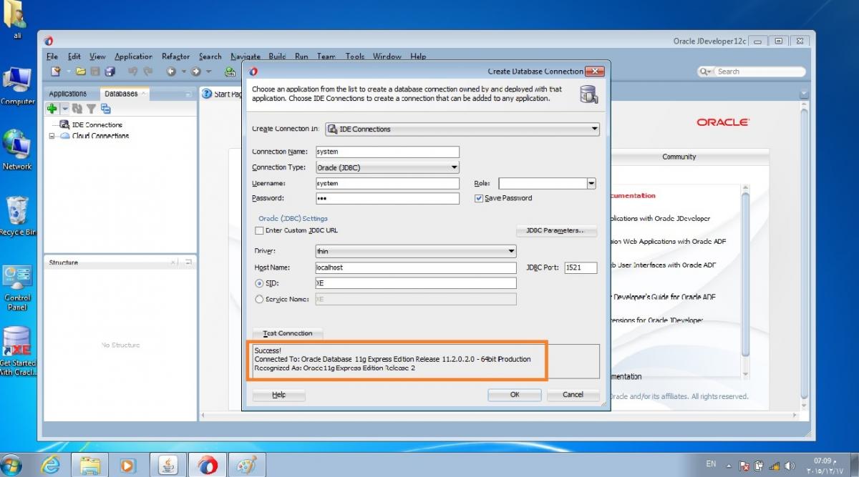Collapse the Cloud Connections tree node

click(x=52, y=136)
